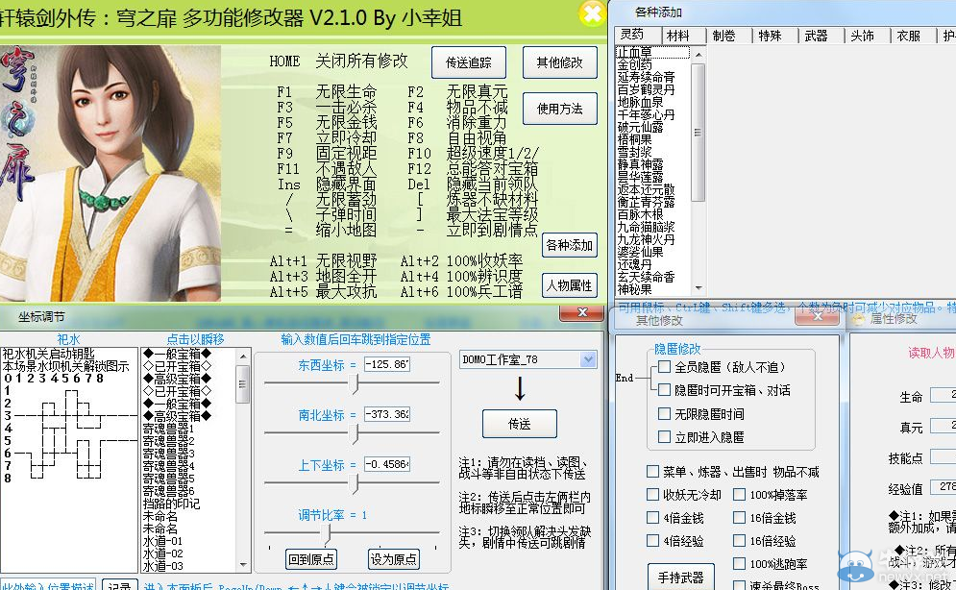
Task: Close the 坐标调节 panel with red X
Action: point(581,312)
